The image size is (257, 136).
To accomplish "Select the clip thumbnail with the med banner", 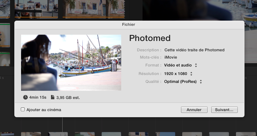I will [94, 9].
